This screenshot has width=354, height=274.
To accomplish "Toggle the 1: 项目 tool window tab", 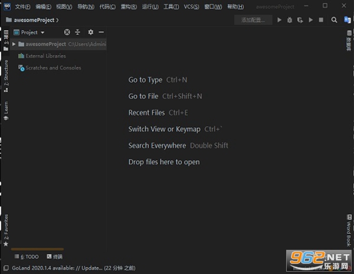I will 6,41.
